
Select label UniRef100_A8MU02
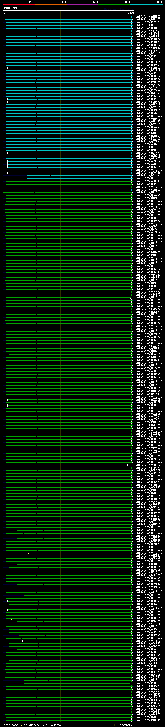pyautogui.click(x=148, y=337)
